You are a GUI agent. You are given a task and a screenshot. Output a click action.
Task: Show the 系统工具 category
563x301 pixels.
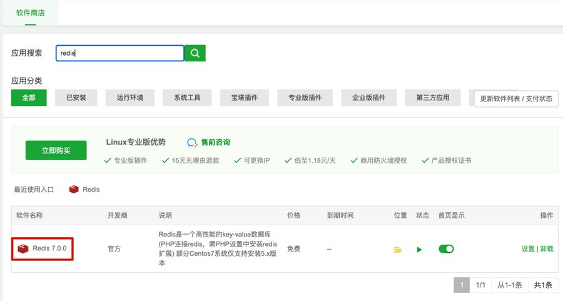coord(187,98)
